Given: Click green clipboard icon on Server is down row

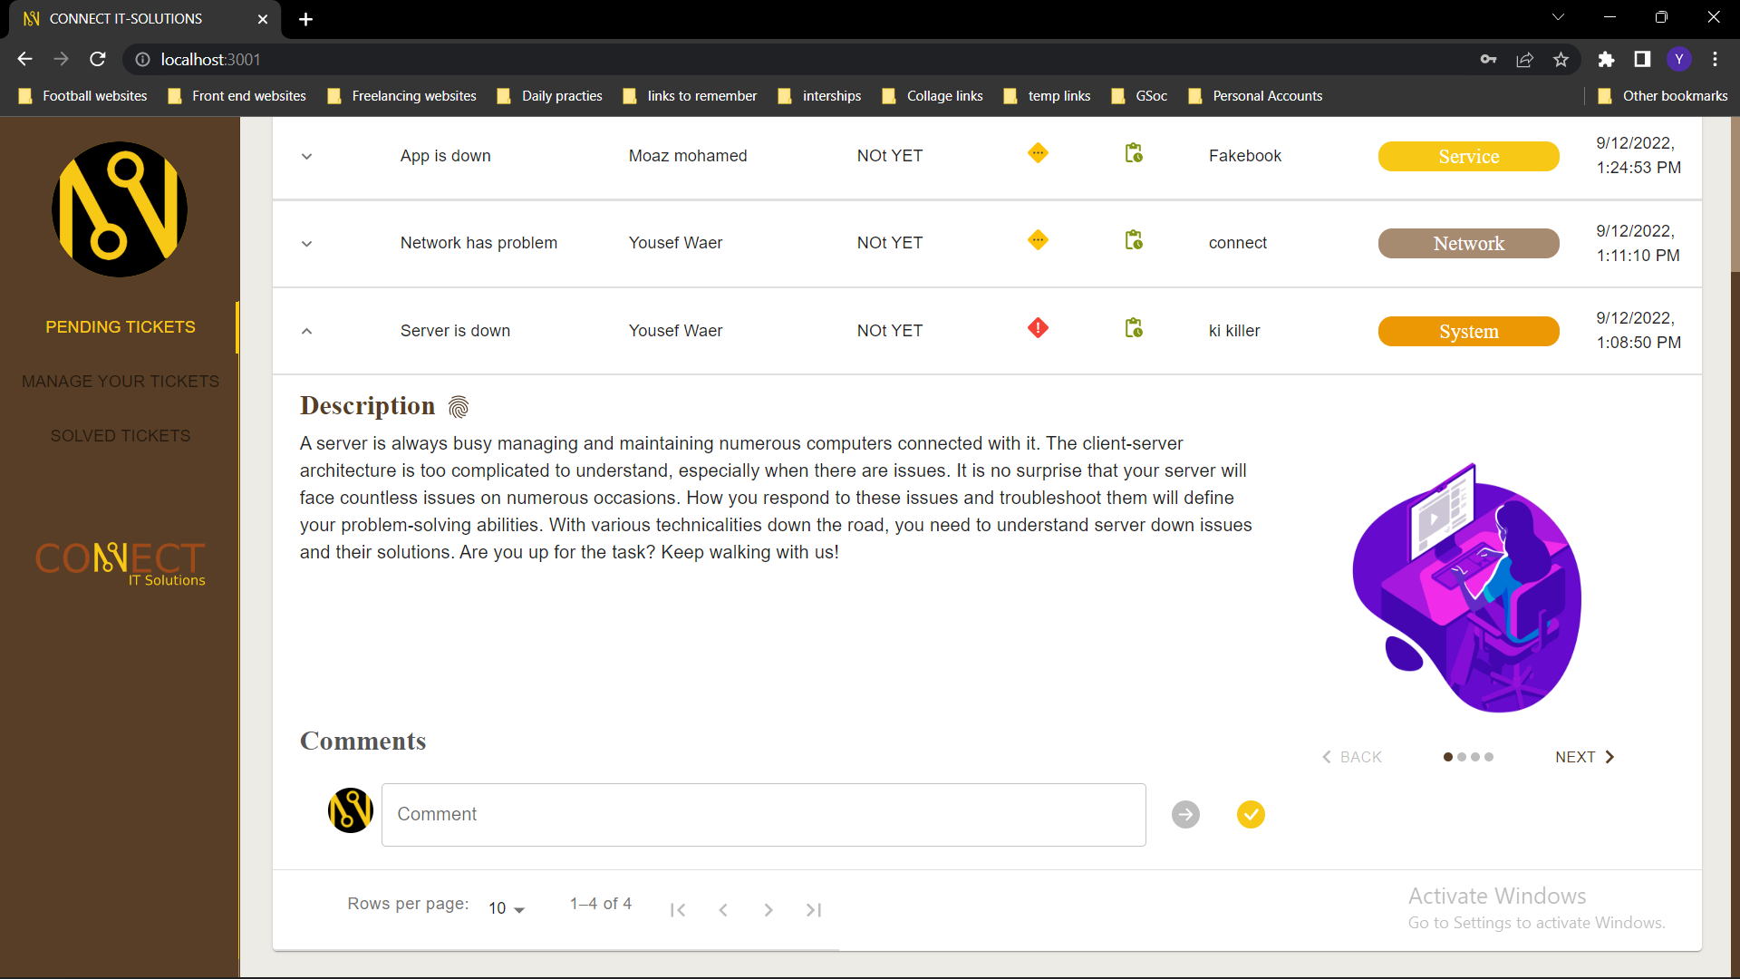Looking at the screenshot, I should (1134, 328).
